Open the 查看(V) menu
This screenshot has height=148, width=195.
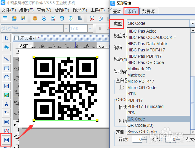click(x=44, y=10)
